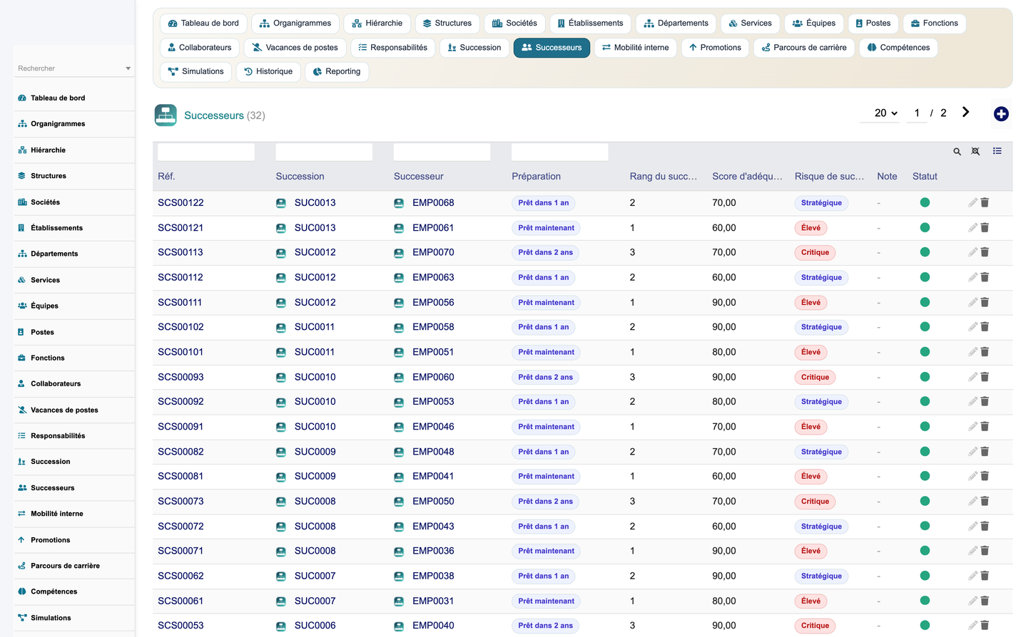Image resolution: width=1031 pixels, height=637 pixels.
Task: Open Compétences top tab
Action: 898,48
